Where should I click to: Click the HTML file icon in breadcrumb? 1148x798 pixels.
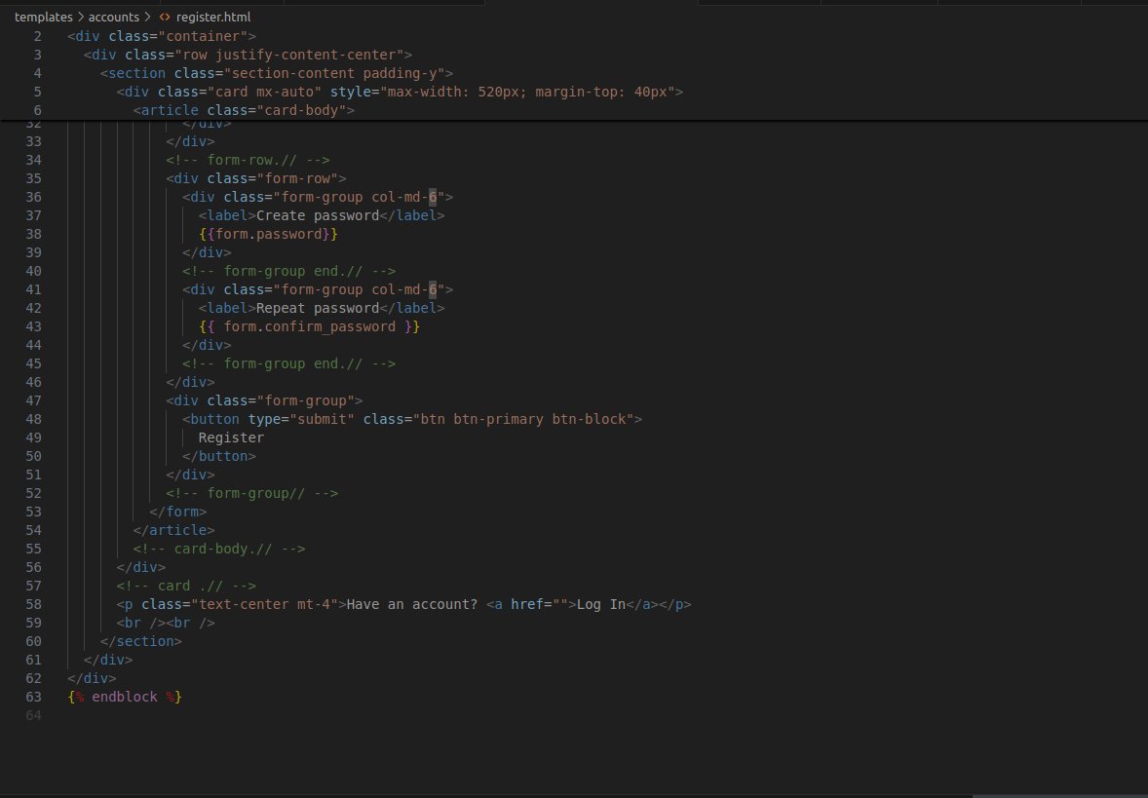165,17
